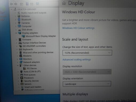Select the Disk drives category icon
This screenshot has height=102, width=136.
pos(19,30)
